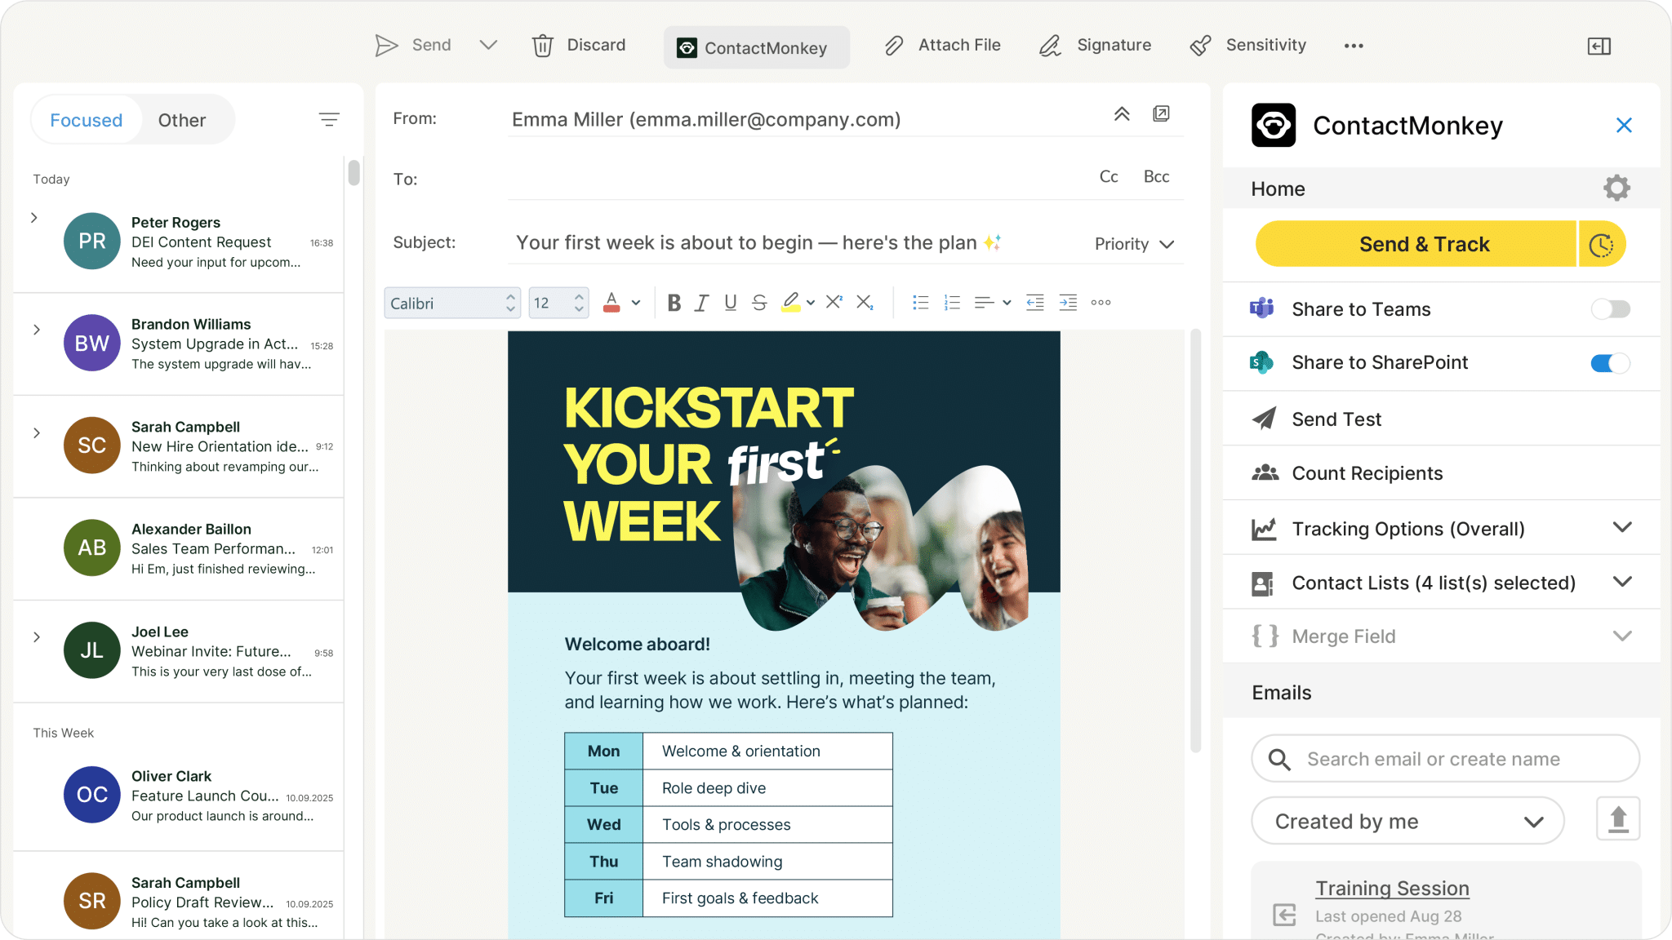This screenshot has height=940, width=1672.
Task: Schedule send with the clock icon
Action: pyautogui.click(x=1602, y=244)
